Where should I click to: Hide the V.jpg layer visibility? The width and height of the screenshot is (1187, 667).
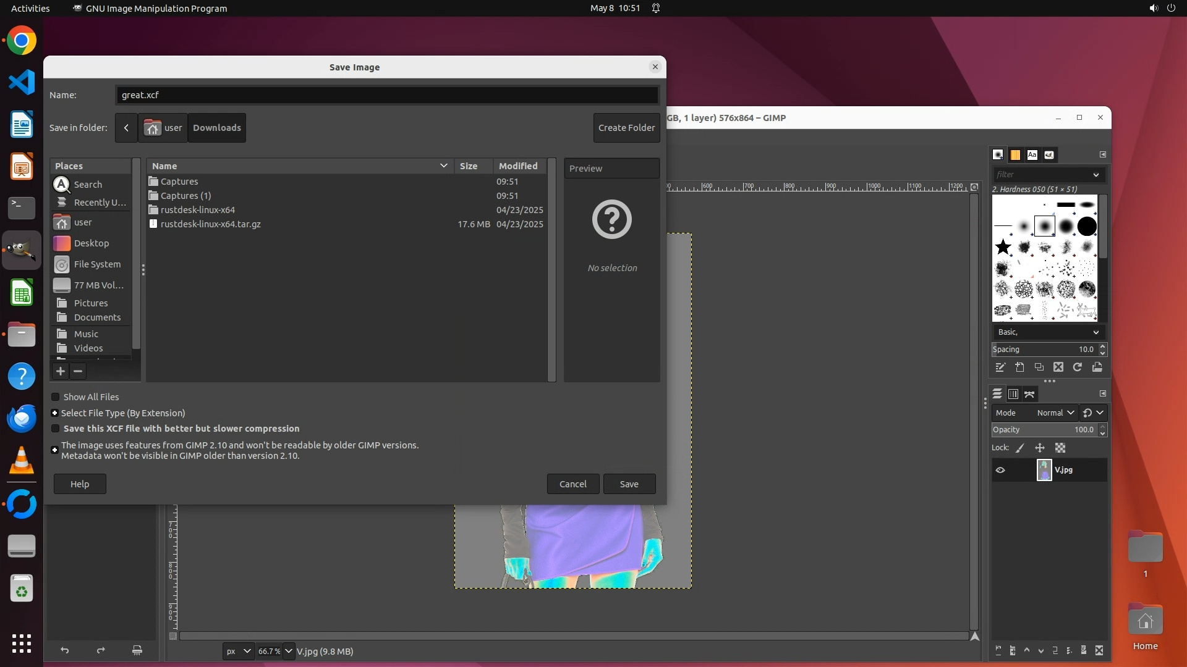[x=1000, y=470]
